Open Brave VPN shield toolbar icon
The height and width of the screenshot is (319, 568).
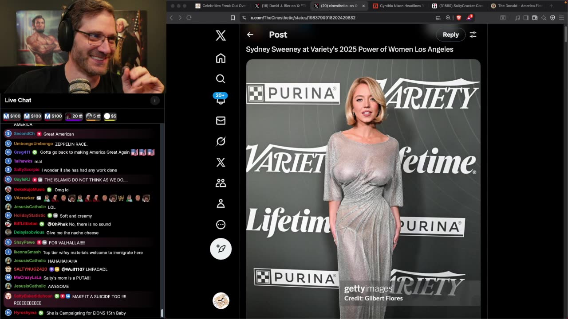(x=552, y=18)
